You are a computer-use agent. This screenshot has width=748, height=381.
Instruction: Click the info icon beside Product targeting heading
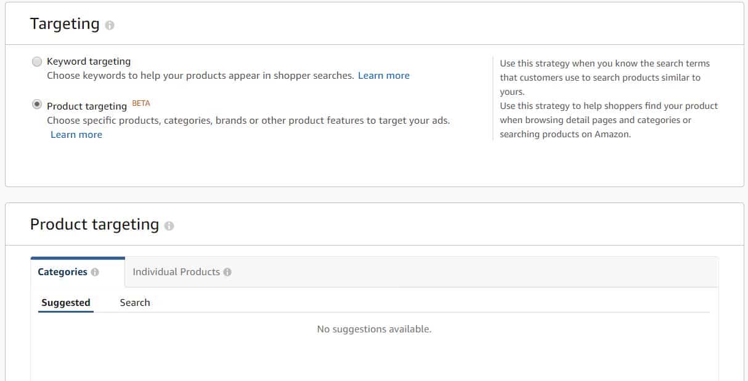[x=169, y=226]
